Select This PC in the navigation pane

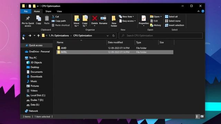point(33,58)
